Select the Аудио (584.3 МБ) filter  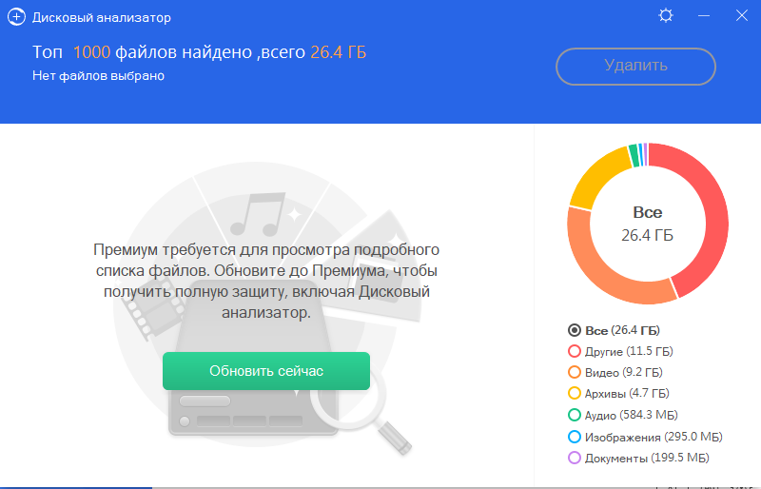(623, 415)
